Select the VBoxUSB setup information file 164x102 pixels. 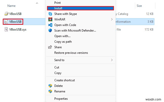16,22
